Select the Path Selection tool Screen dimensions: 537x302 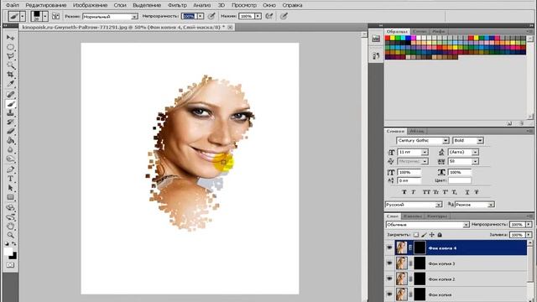(x=10, y=188)
